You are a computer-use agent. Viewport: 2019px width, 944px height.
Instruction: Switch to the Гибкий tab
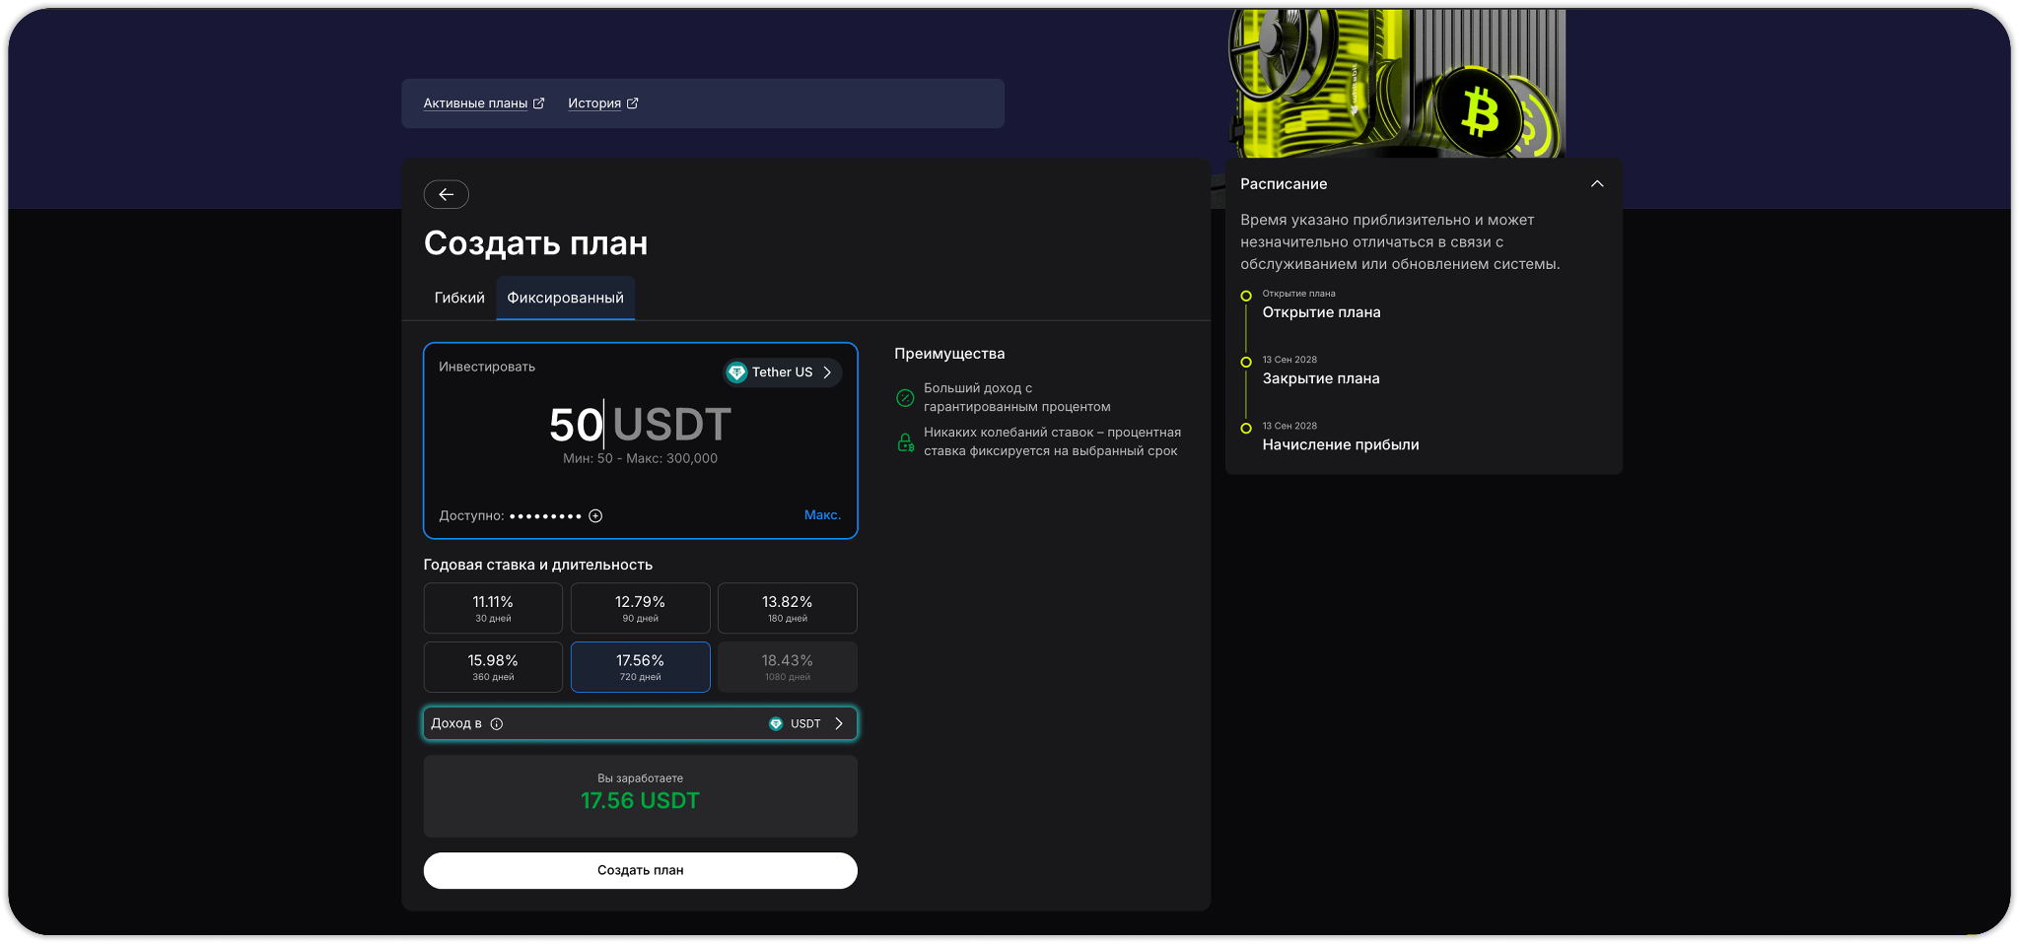[x=459, y=298]
